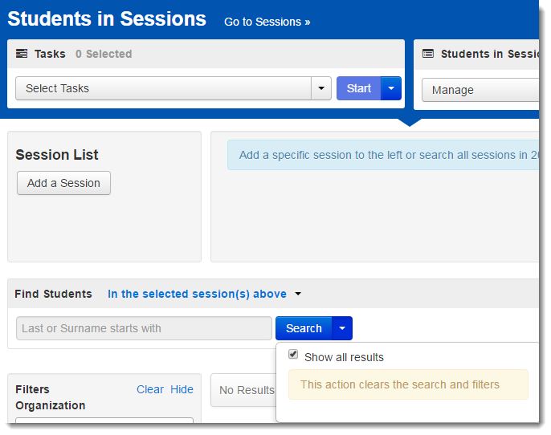Open the Select Tasks combo box

[164, 88]
